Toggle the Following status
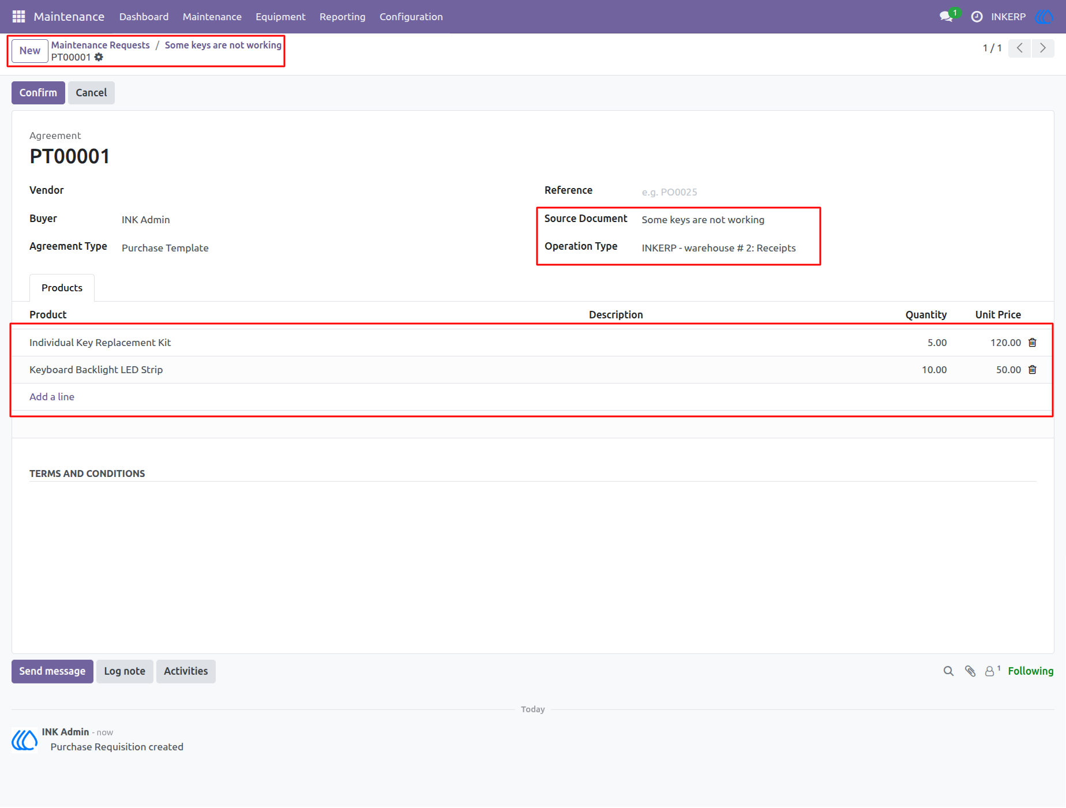Screen dimensions: 1066x808 1031,671
